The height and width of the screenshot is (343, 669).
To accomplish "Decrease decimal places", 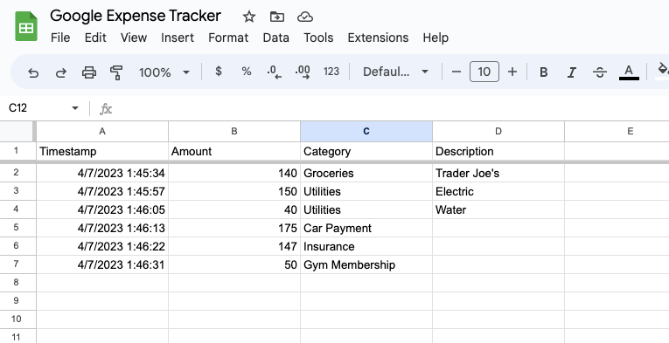I will (275, 72).
